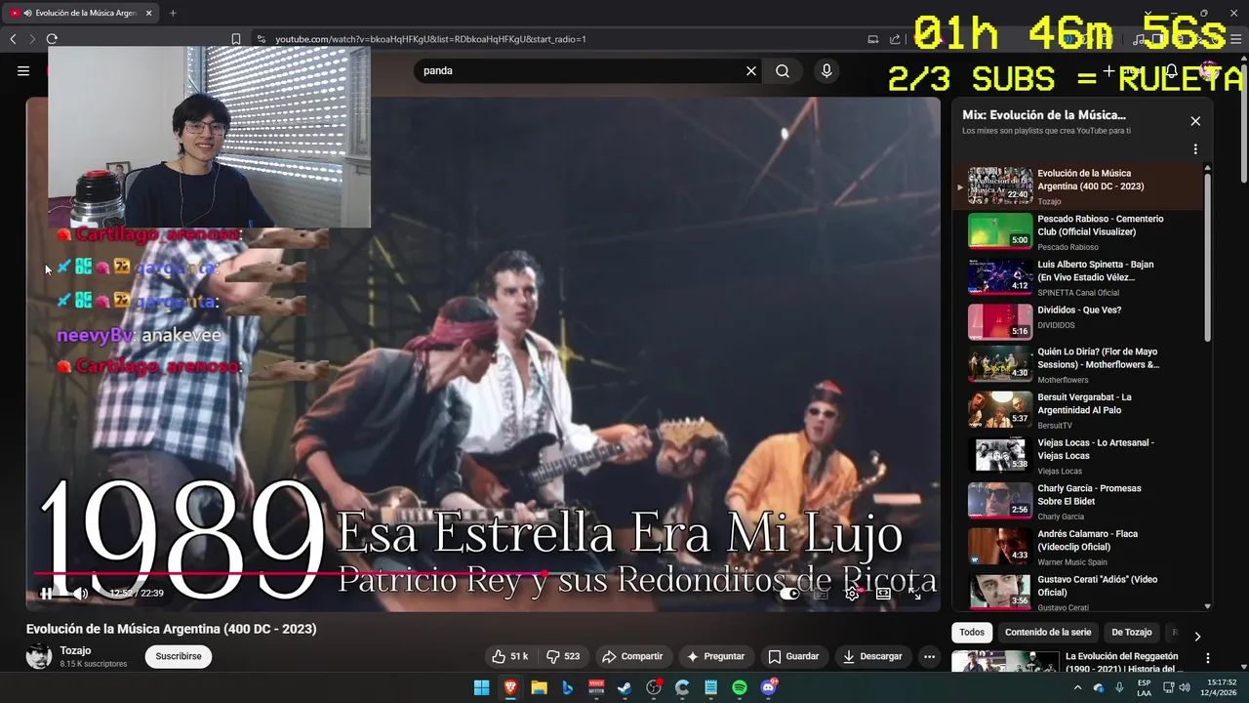The image size is (1249, 703).
Task: Play 'Quién Lo Diría?' Motherflowers session
Action: tap(1078, 364)
